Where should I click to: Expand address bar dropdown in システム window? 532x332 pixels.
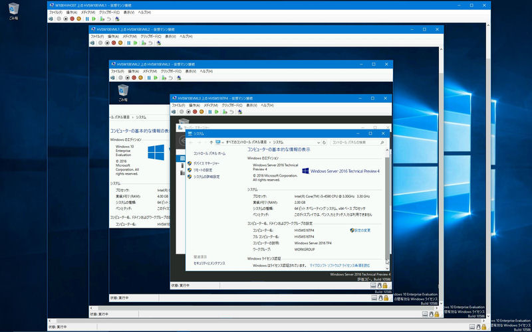[x=319, y=143]
